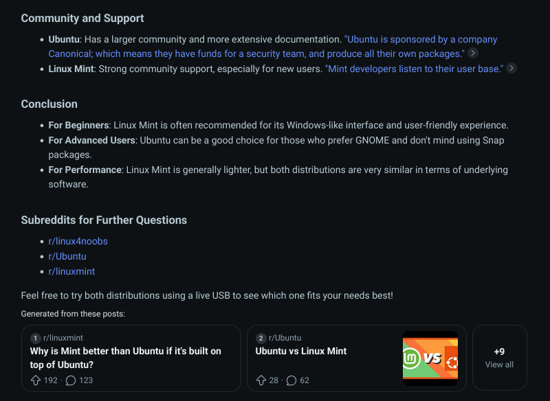Click upvote arrow on Ubuntu vs Mint post
Image resolution: width=550 pixels, height=401 pixels.
pos(261,380)
